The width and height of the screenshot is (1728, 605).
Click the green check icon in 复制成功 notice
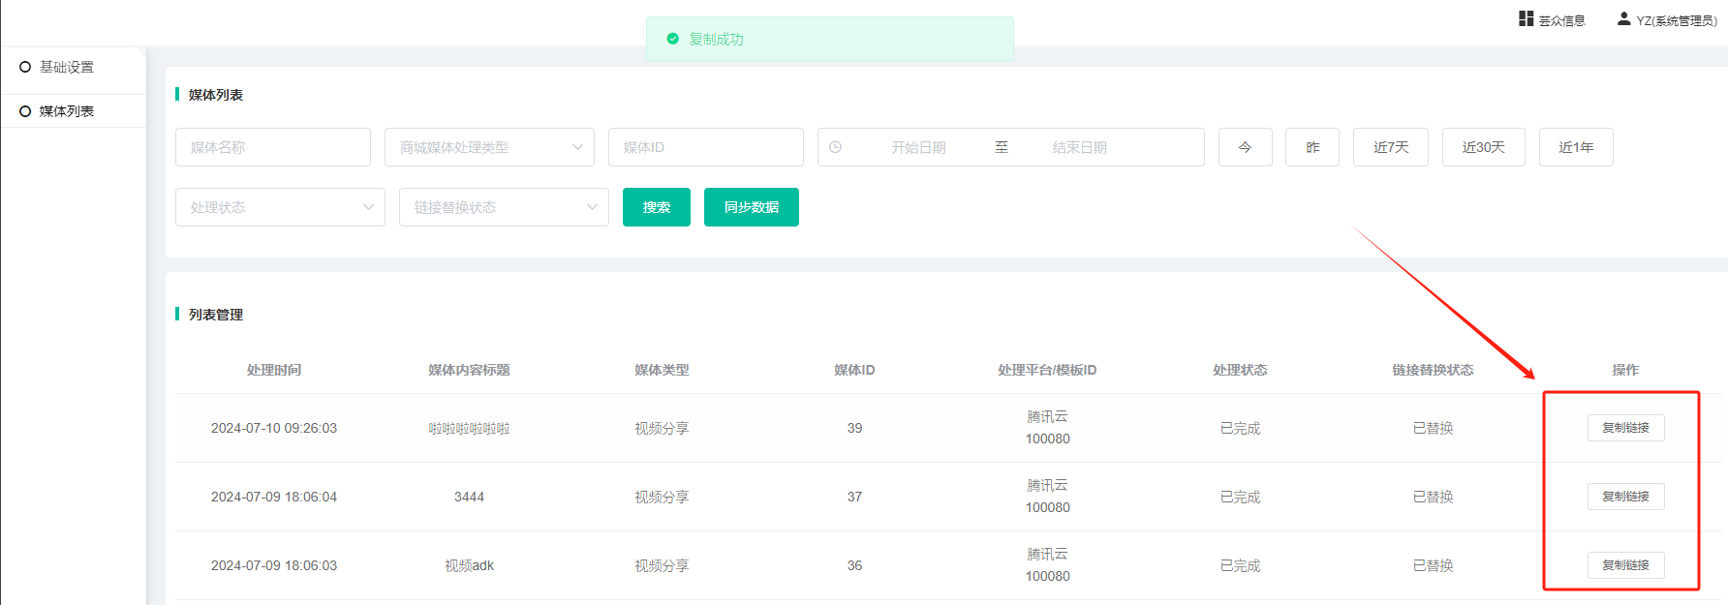pyautogui.click(x=672, y=39)
